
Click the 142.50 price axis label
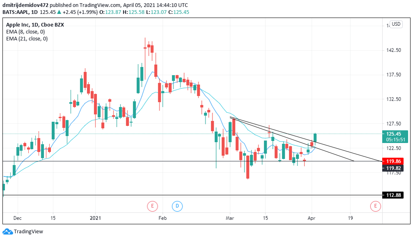(x=393, y=50)
